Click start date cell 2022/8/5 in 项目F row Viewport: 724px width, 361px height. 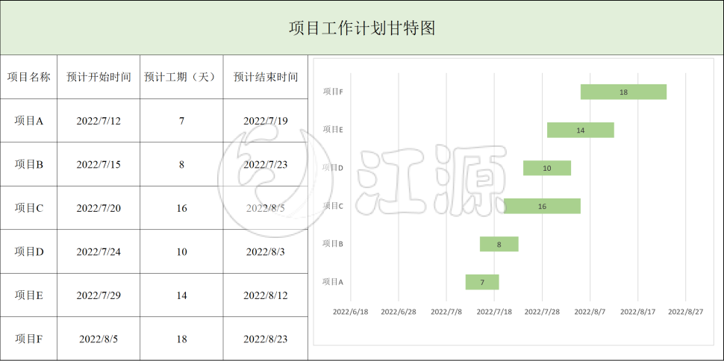pyautogui.click(x=99, y=339)
